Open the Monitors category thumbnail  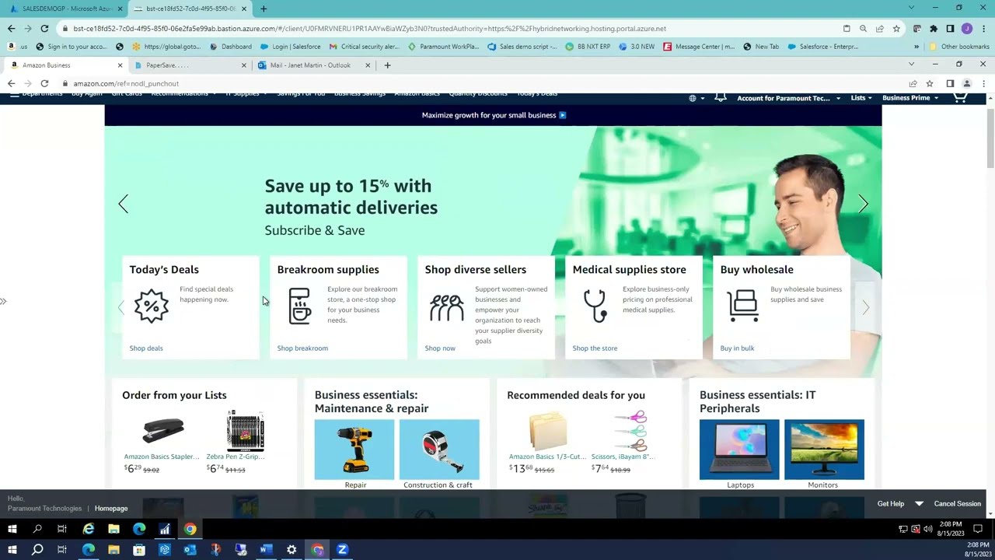click(824, 450)
